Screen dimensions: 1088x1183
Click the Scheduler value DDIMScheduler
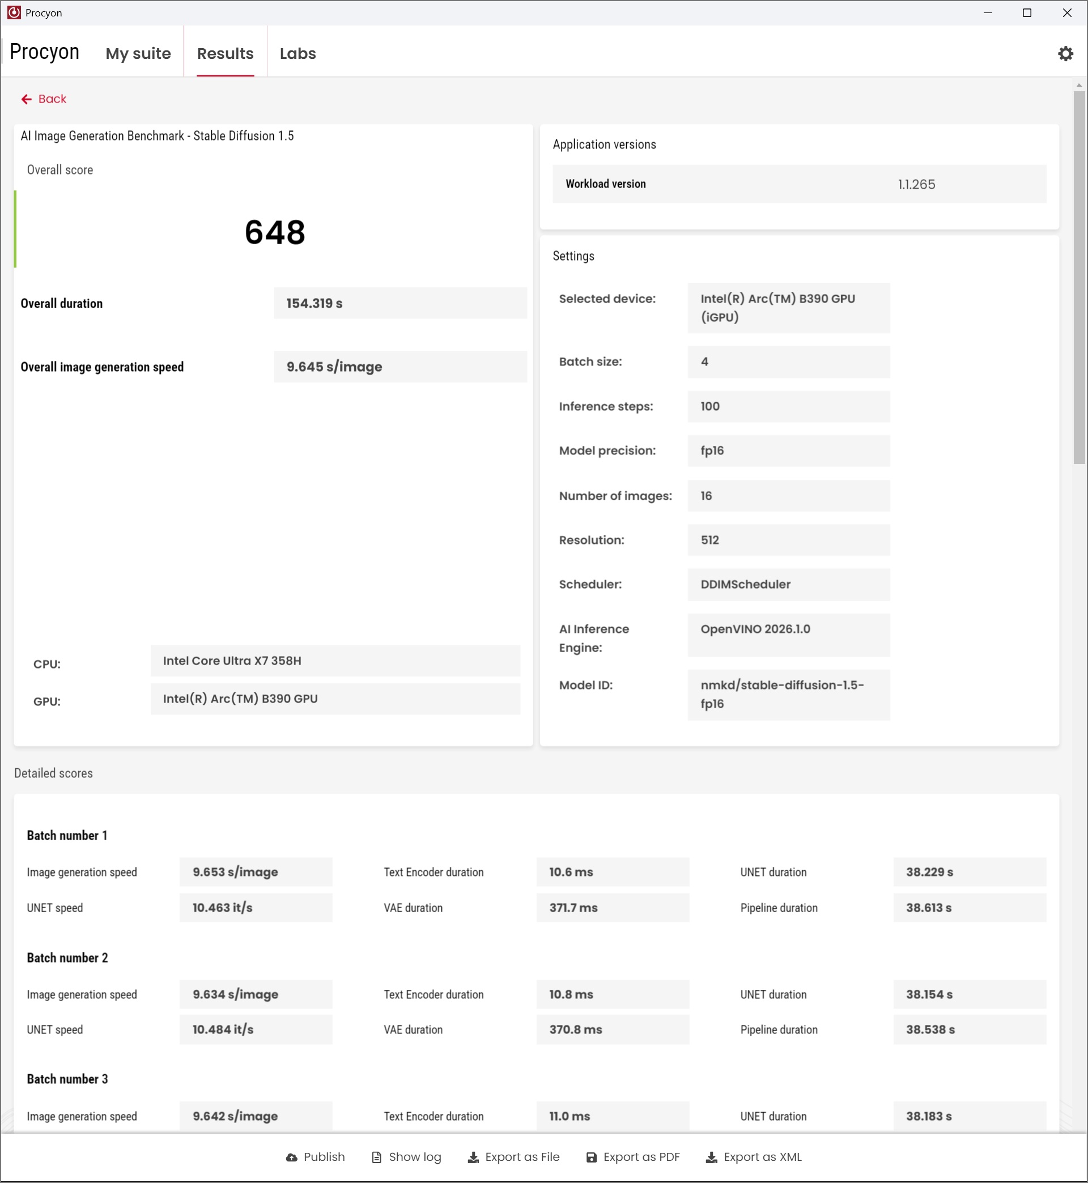[789, 585]
